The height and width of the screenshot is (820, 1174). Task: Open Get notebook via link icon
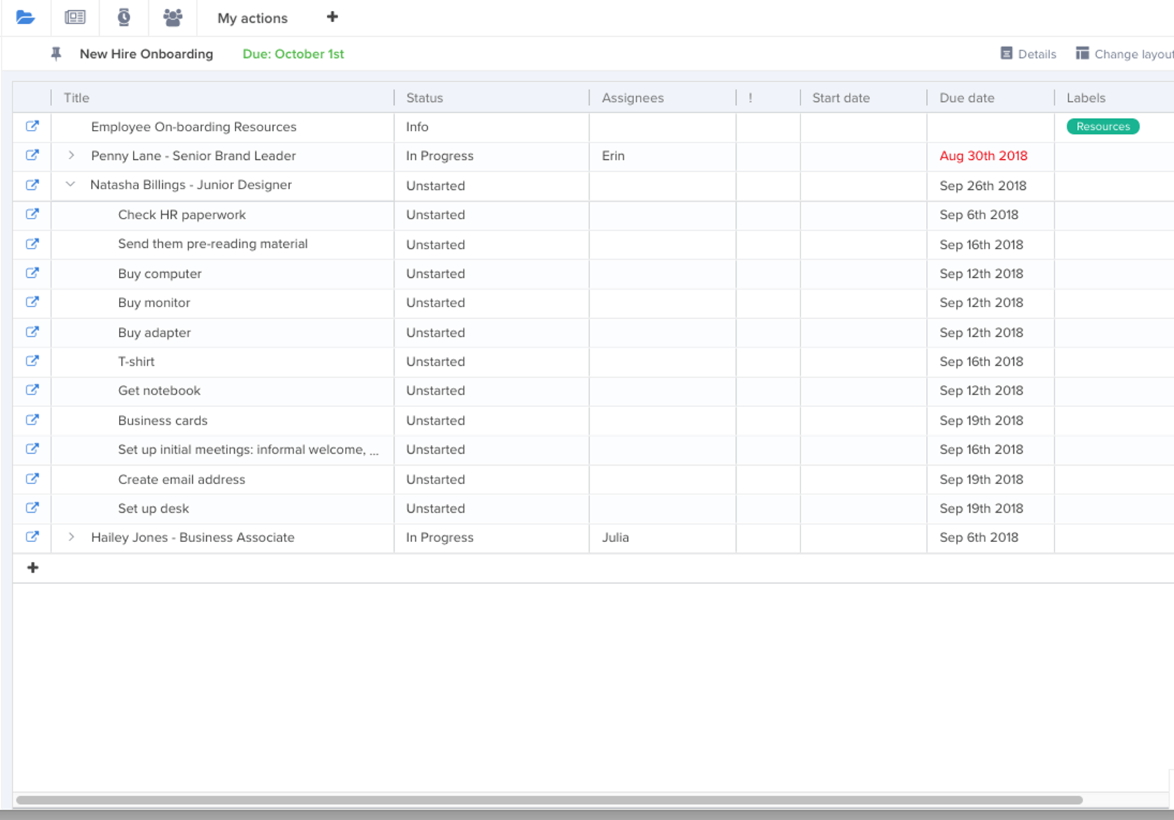(x=32, y=390)
